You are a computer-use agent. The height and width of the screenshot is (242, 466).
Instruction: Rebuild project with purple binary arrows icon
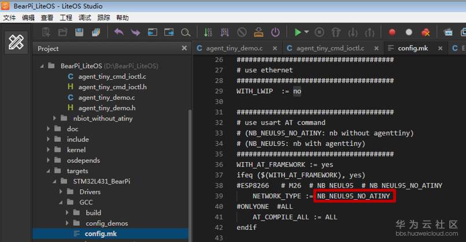(225, 32)
